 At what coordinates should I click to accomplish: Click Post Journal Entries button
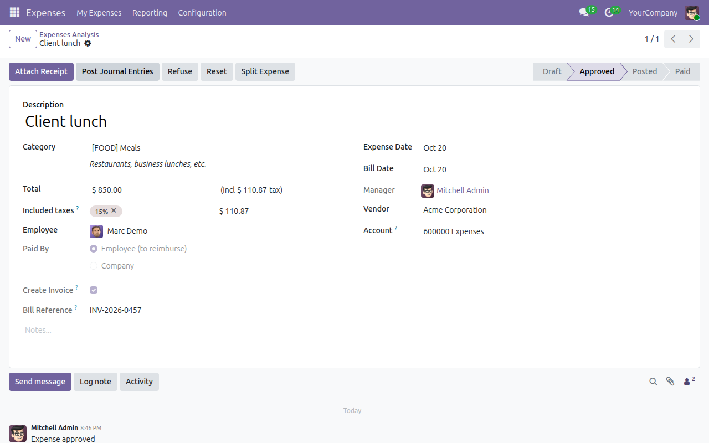(117, 71)
